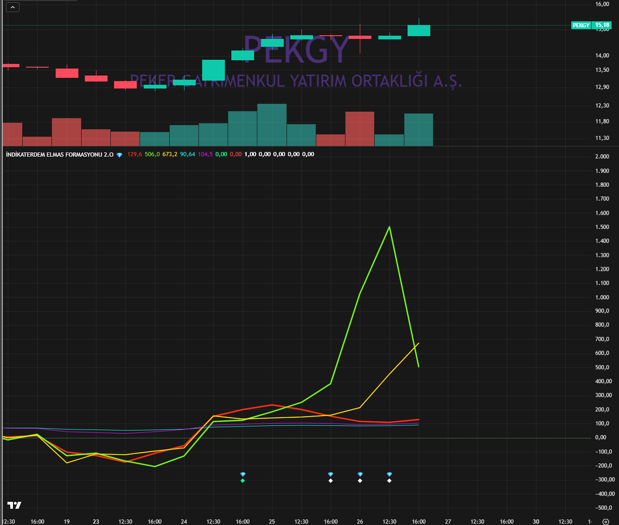Click the tallest green volume bar
Viewport: 619px width, 525px height.
(272, 125)
